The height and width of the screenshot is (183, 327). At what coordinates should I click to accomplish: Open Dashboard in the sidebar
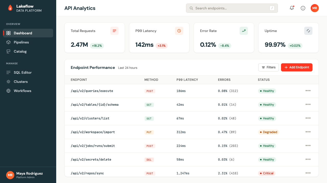(28, 33)
